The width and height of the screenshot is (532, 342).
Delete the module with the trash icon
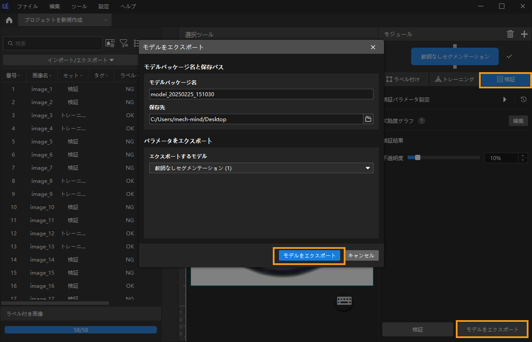(x=511, y=34)
